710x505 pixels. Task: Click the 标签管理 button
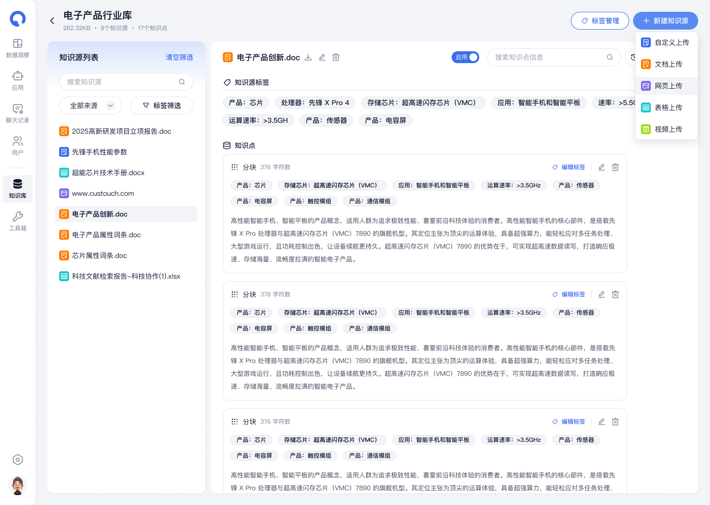tap(600, 21)
